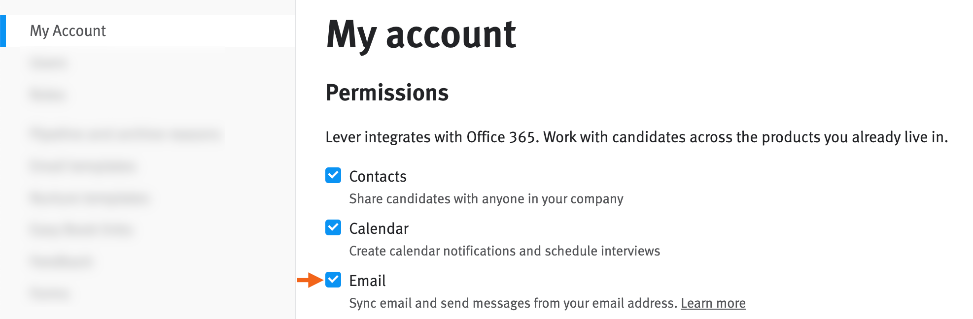Click the Contacts description about sharing candidates
973x319 pixels.
pos(486,199)
